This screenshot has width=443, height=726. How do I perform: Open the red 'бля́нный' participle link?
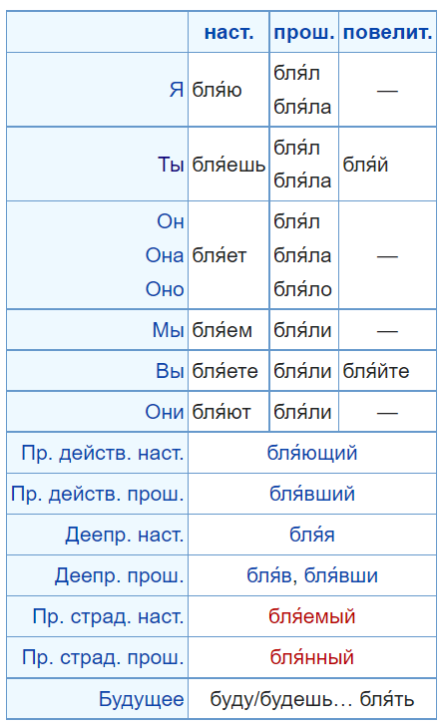click(x=312, y=657)
